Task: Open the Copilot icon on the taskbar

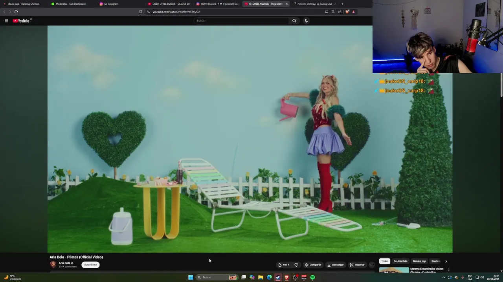Action: [252, 277]
